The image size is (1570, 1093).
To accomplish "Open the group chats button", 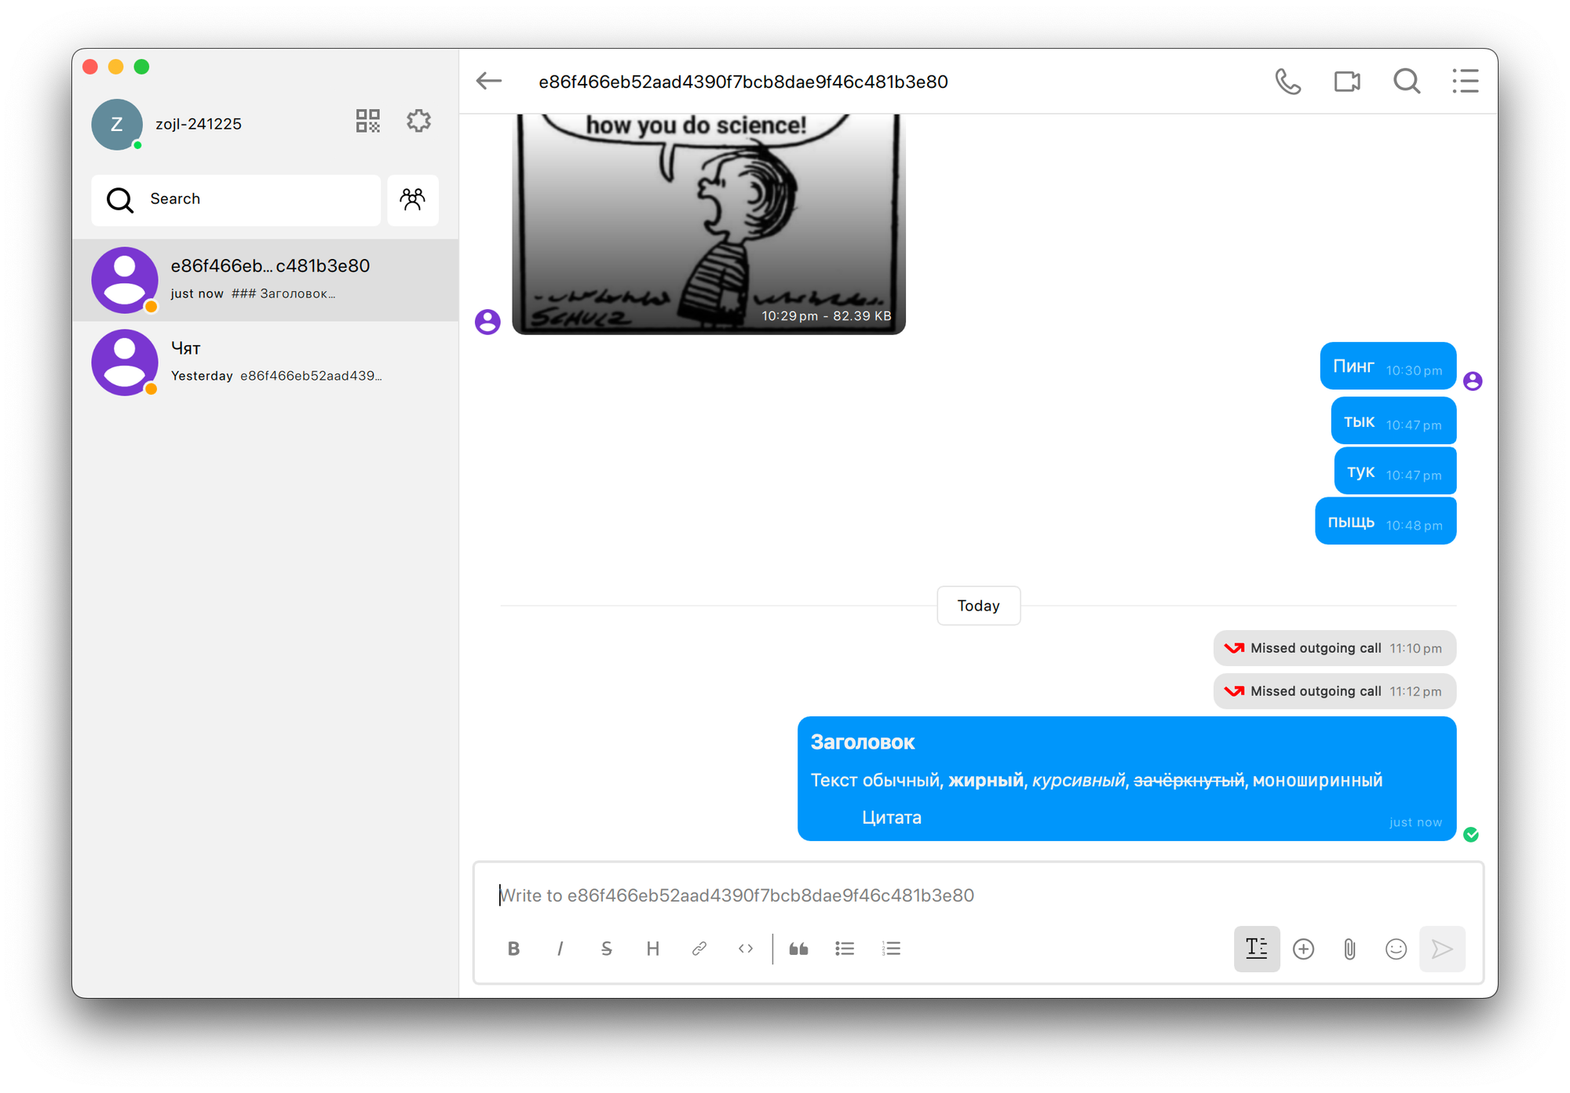I will (x=412, y=199).
